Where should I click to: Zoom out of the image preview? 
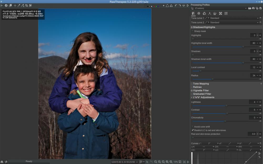coord(156,162)
